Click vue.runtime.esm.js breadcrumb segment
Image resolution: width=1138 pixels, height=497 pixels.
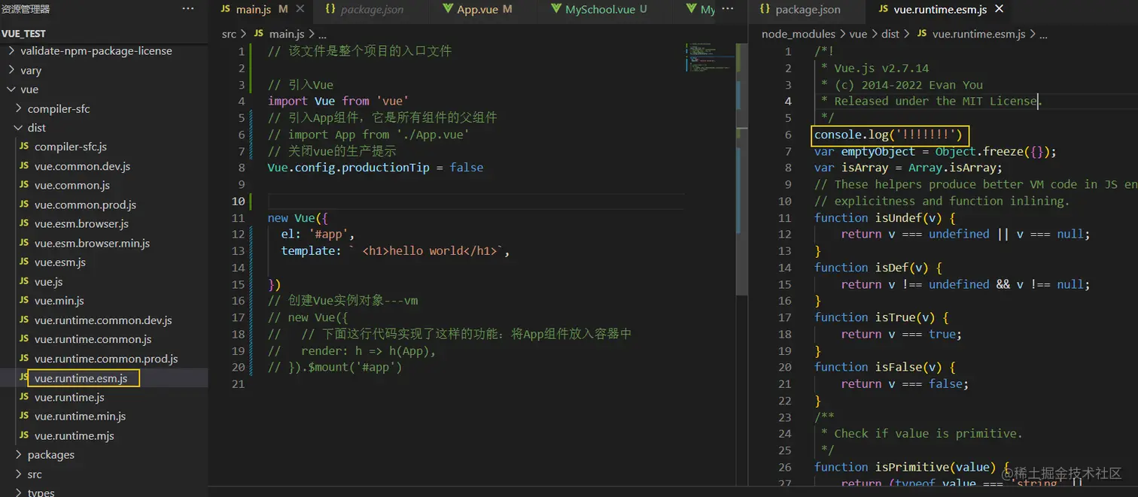978,34
